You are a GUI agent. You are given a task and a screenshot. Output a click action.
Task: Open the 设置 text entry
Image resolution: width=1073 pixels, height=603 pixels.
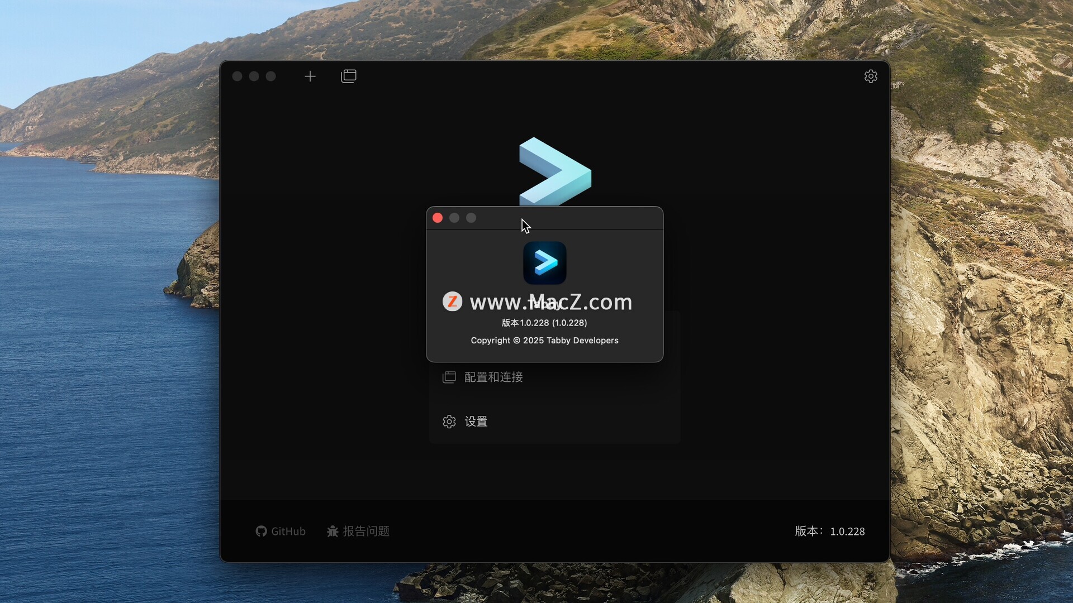click(476, 422)
